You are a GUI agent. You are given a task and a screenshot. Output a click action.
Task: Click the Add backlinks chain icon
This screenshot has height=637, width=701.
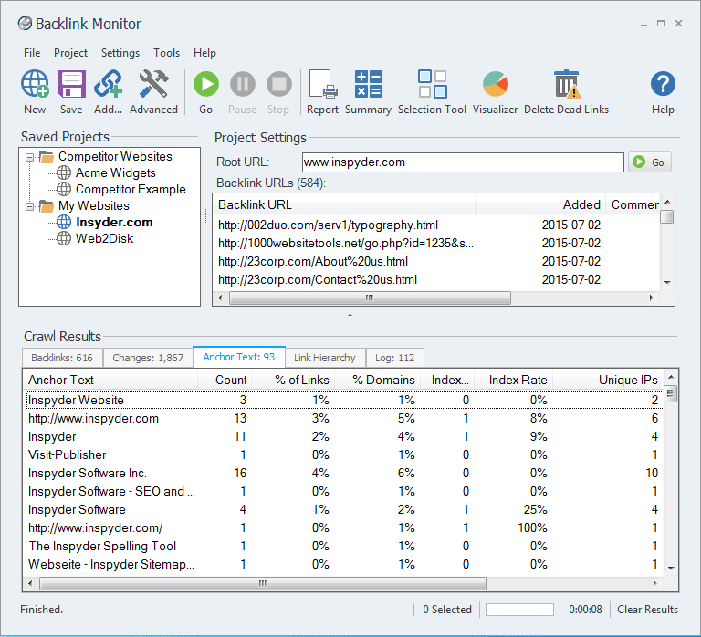(x=109, y=84)
